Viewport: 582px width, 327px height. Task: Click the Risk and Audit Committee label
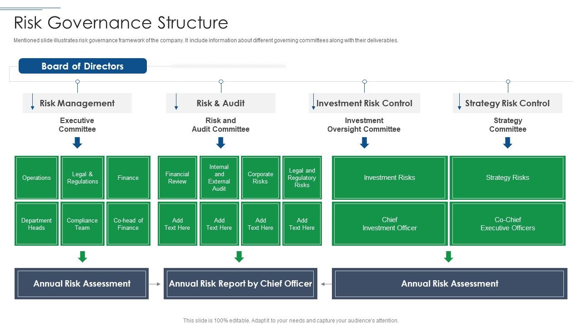pyautogui.click(x=221, y=125)
